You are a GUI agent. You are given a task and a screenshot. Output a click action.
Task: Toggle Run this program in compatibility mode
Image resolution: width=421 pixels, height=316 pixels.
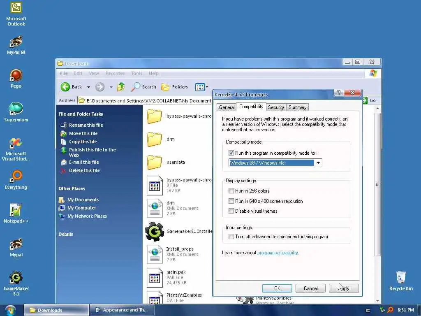tap(231, 153)
